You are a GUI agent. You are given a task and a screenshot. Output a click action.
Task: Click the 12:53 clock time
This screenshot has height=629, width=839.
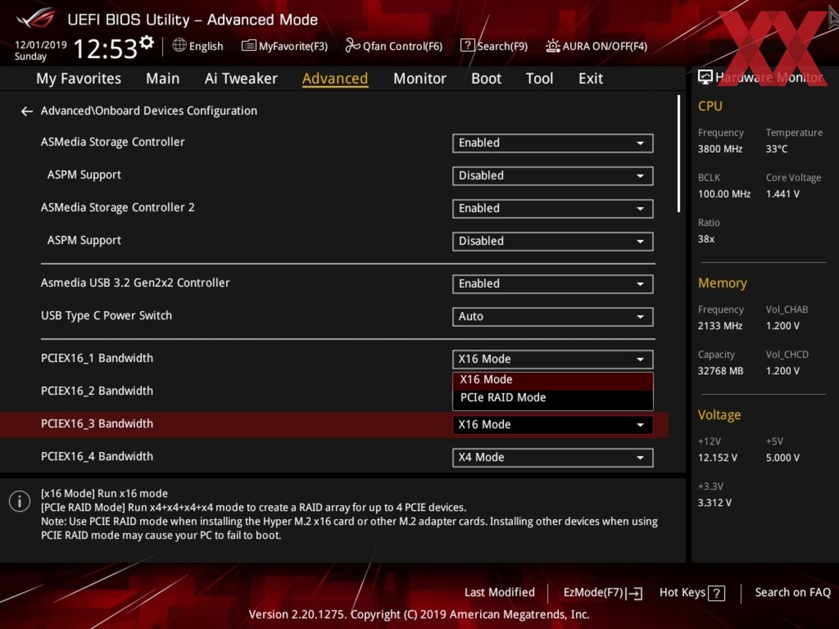point(105,49)
